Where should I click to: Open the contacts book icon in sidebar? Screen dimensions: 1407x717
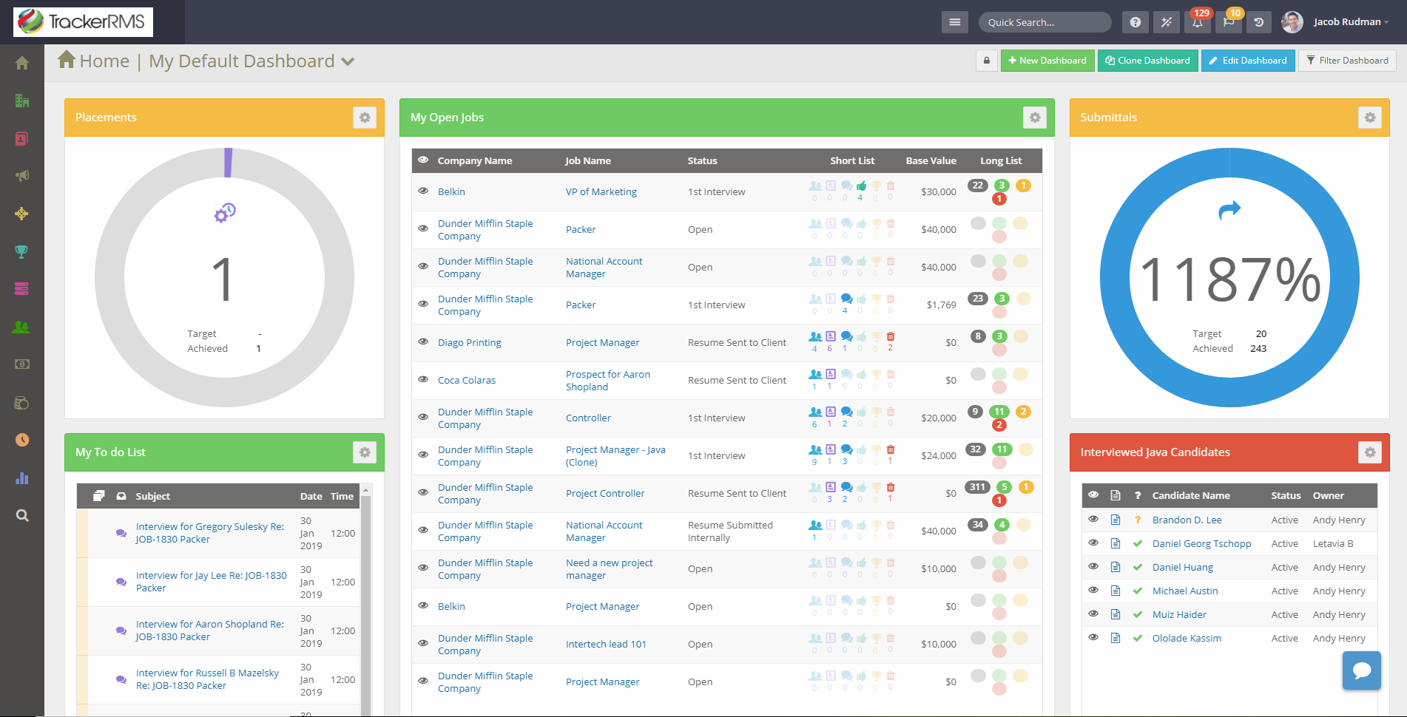22,138
